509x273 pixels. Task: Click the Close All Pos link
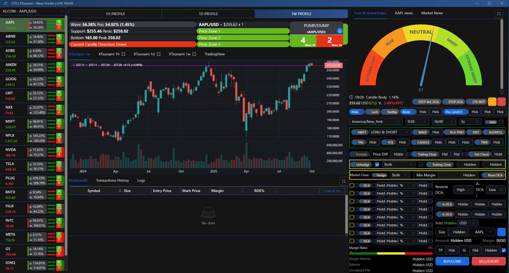pyautogui.click(x=332, y=191)
